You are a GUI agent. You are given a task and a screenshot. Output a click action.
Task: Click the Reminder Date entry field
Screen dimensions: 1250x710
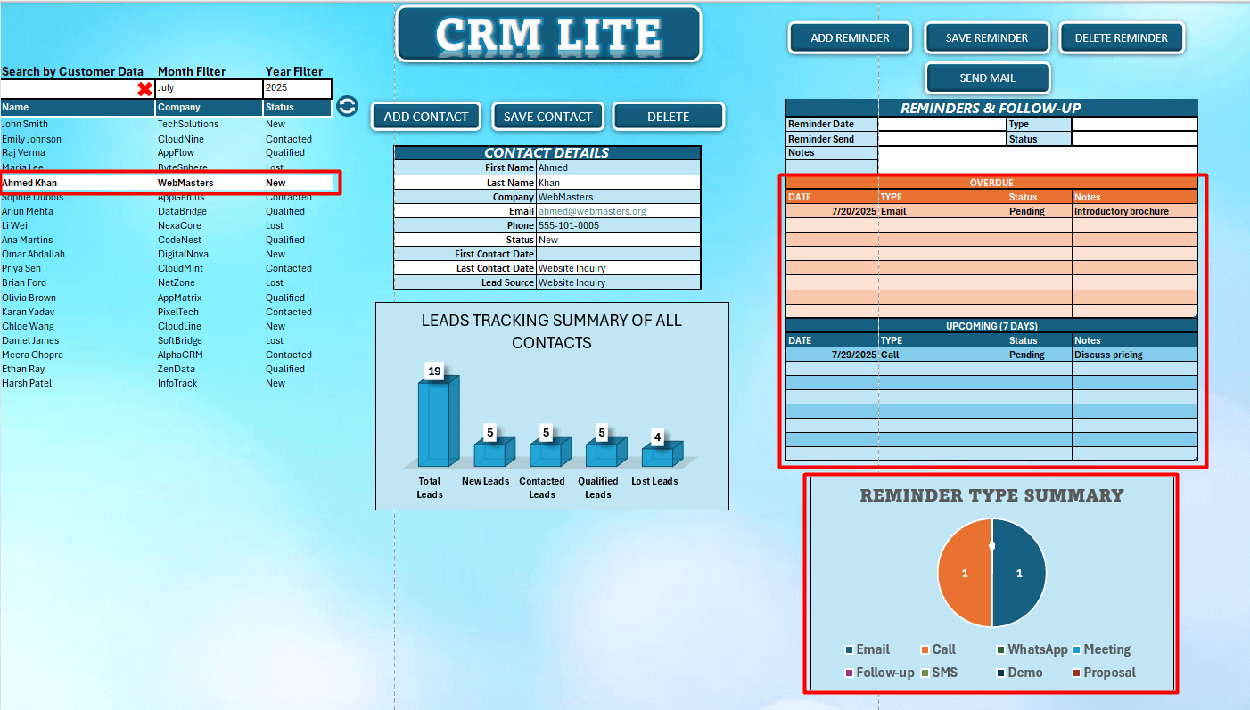(942, 124)
